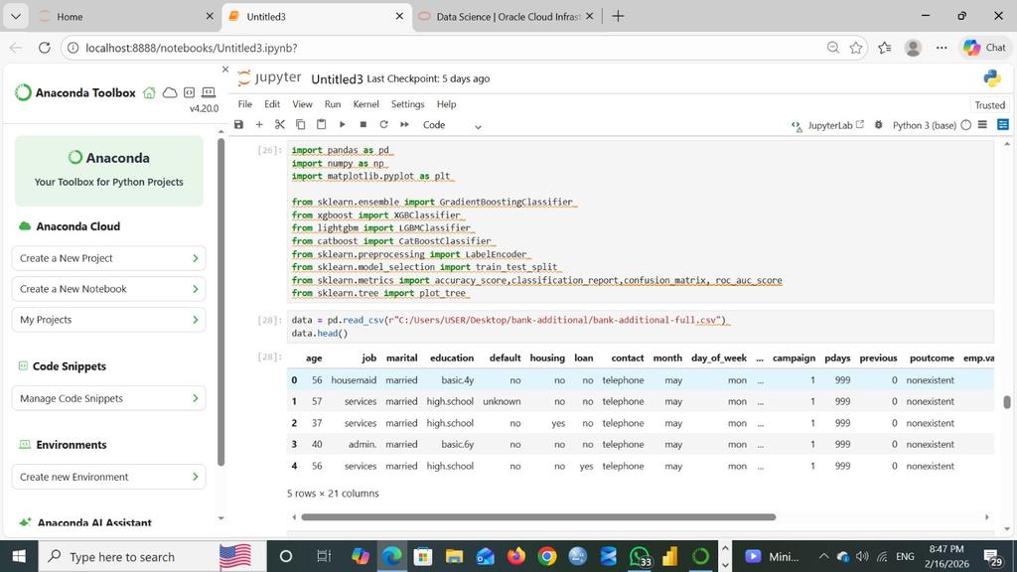Restart the kernel with the circular arrow icon

click(383, 124)
